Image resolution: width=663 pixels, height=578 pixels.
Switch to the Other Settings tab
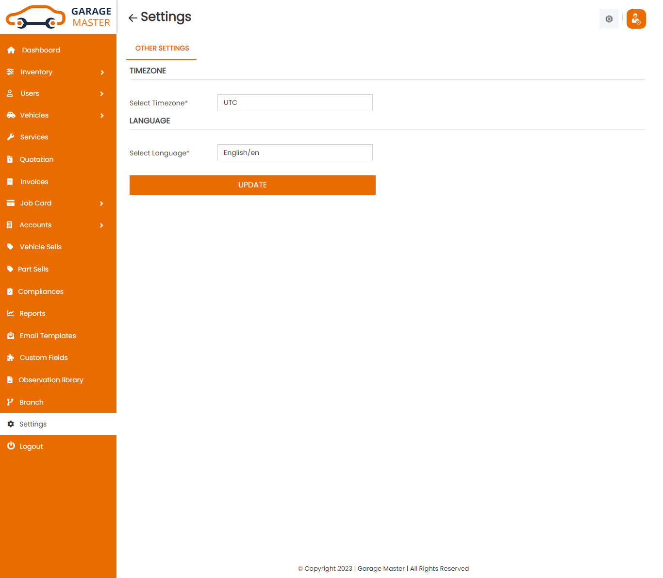(162, 48)
